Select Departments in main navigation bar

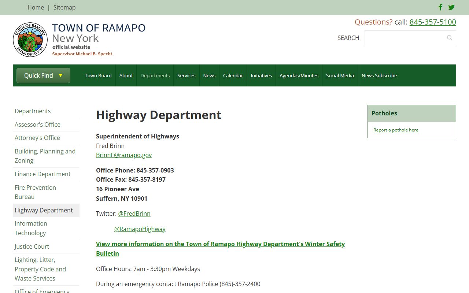(x=155, y=75)
